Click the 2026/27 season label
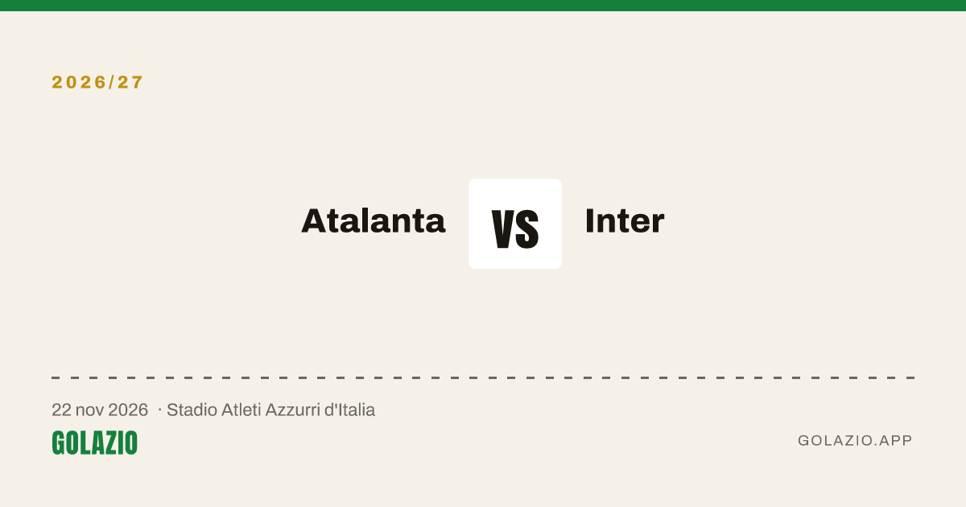This screenshot has height=507, width=966. [97, 82]
